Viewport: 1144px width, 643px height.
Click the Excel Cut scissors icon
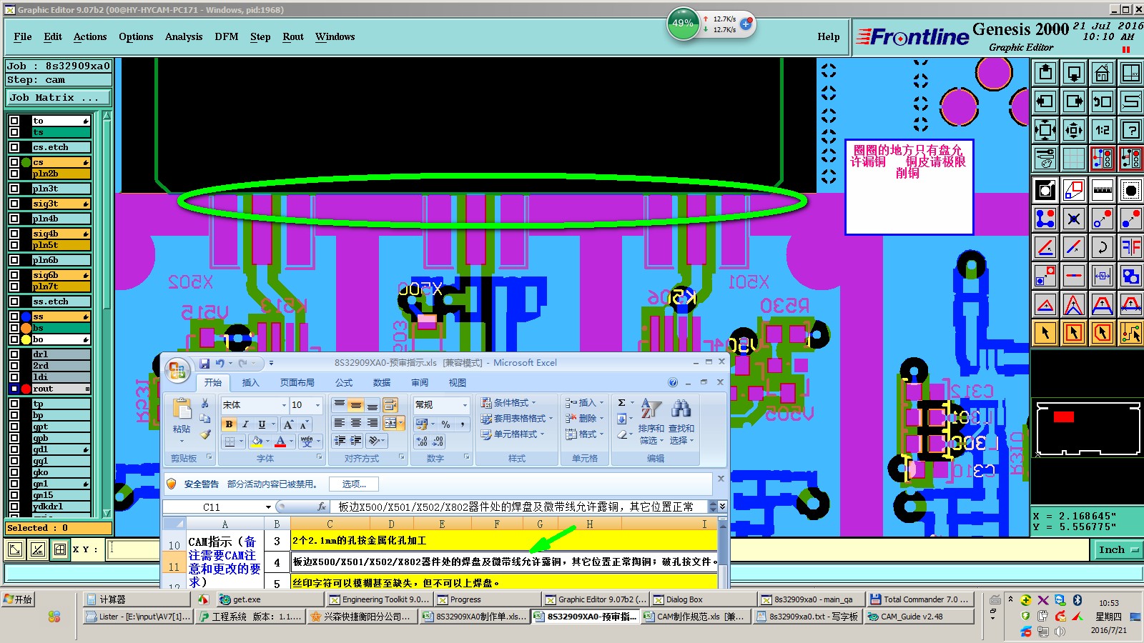point(205,404)
